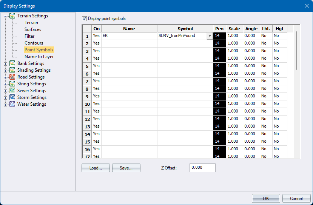Expand the Road Settings tree node
This screenshot has height=205, width=313.
click(6, 77)
